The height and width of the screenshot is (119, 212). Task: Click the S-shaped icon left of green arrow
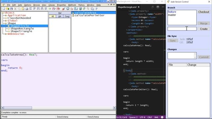coord(46,9)
